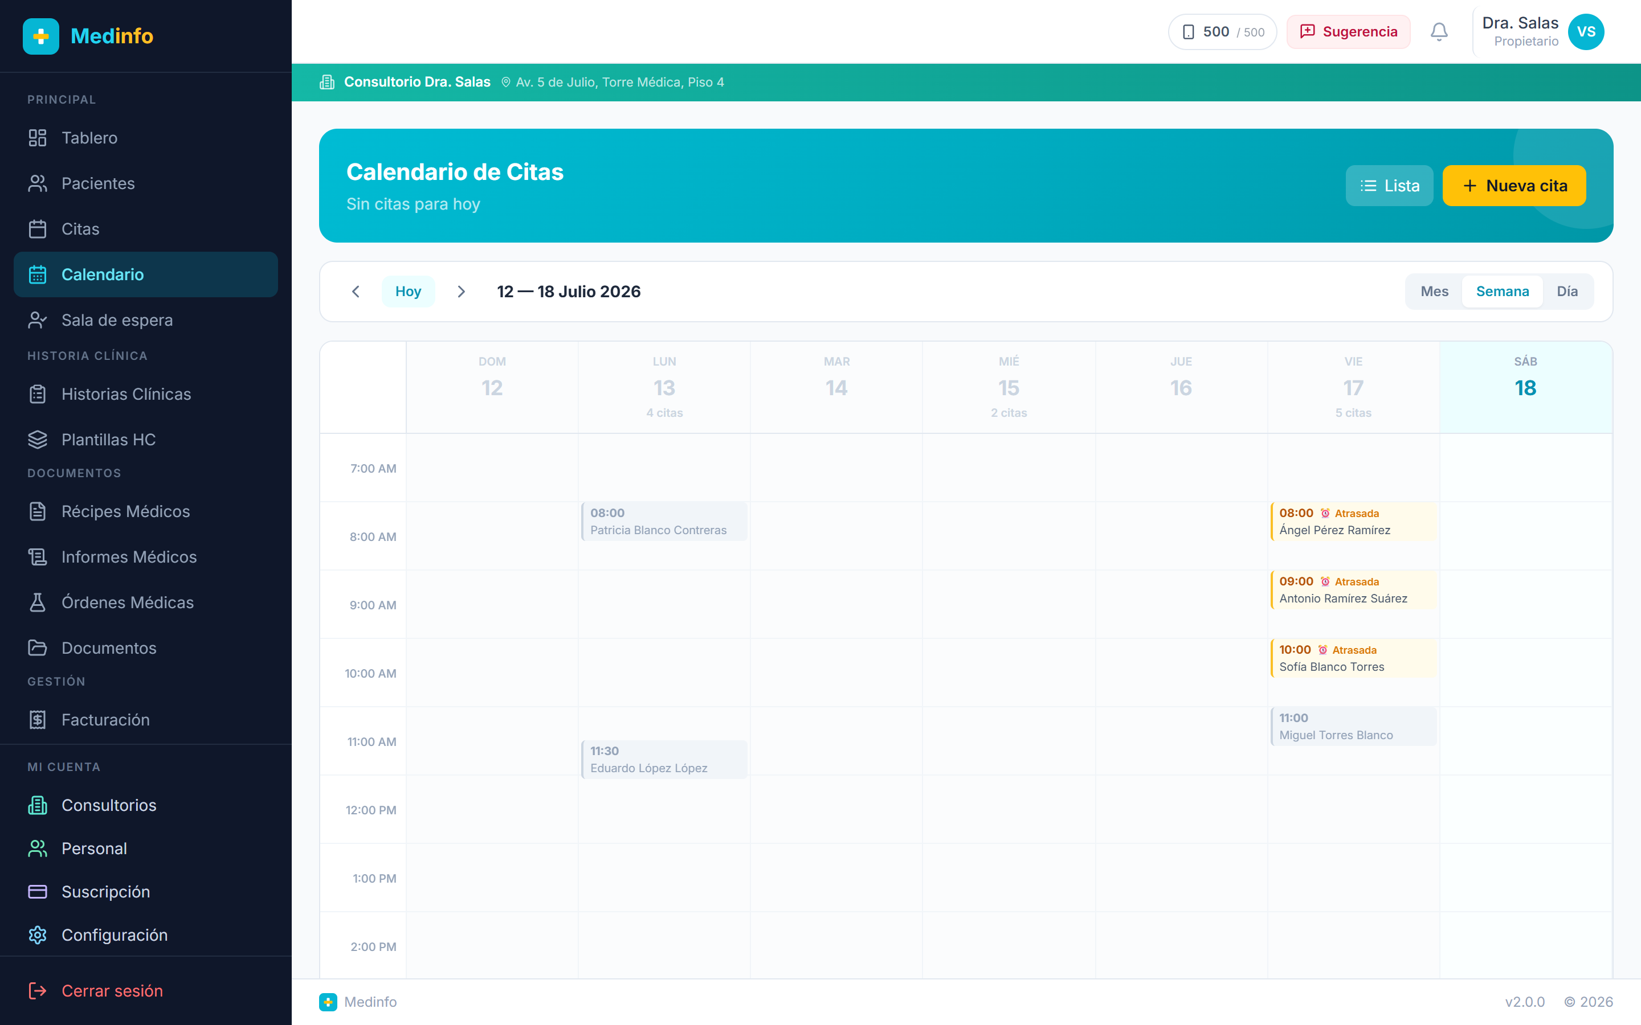Click the Medinfo logo icon in sidebar
1641x1025 pixels.
coord(40,36)
